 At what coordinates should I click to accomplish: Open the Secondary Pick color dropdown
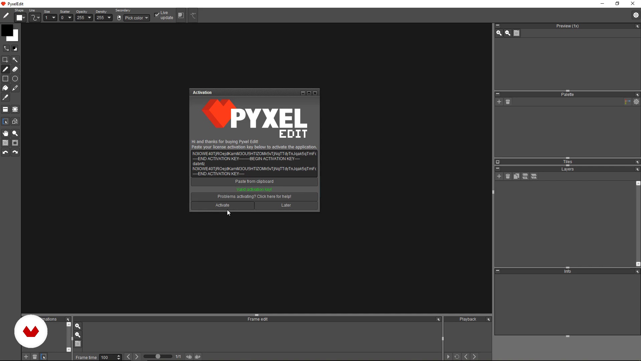pos(137,18)
